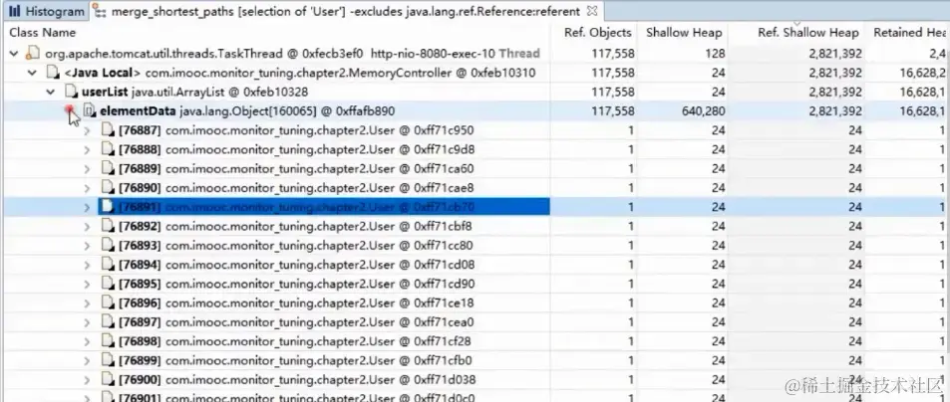Expand the selected [76891] User entry
This screenshot has height=402, width=950.
pos(88,207)
